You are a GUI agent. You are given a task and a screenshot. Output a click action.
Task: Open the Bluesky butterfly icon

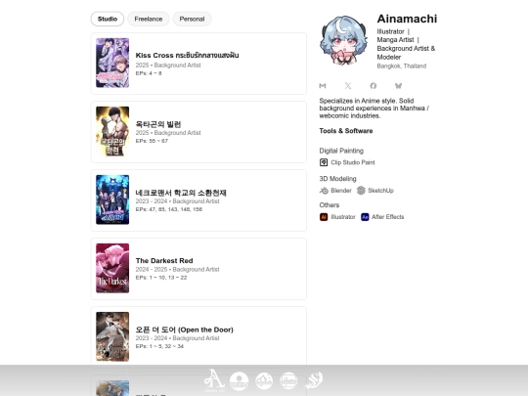[398, 86]
